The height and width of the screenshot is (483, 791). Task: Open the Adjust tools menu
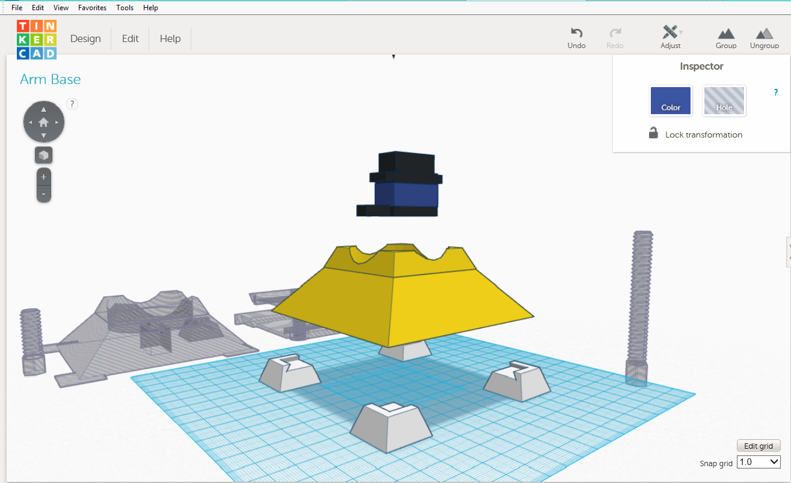(x=671, y=37)
